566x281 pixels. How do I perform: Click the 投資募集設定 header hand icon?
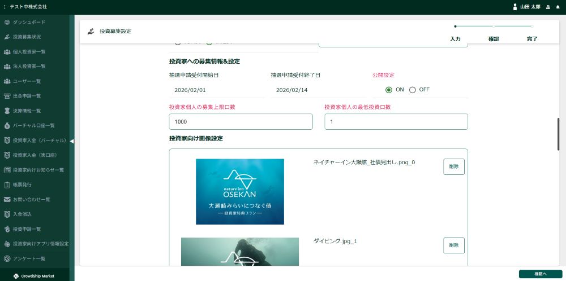pyautogui.click(x=91, y=31)
